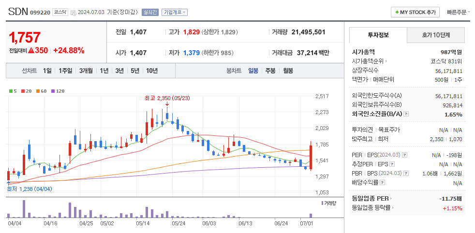Click the 05/24 date label on chart axis
Screen dimensions: 475x233
[x=179, y=223]
